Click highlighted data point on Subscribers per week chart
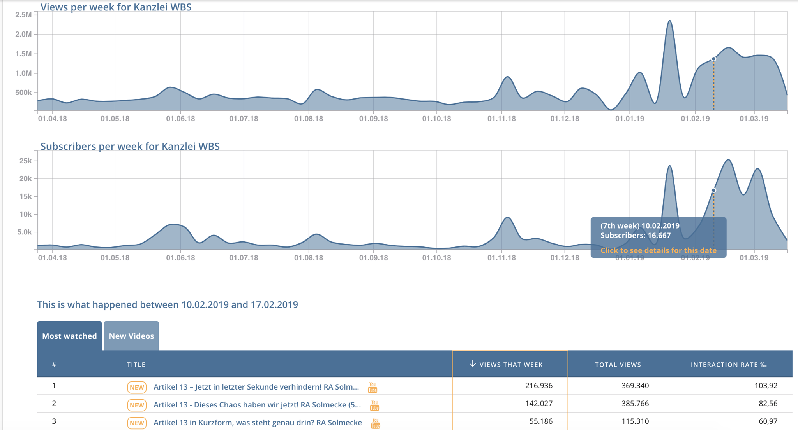Image resolution: width=798 pixels, height=430 pixels. pos(713,190)
